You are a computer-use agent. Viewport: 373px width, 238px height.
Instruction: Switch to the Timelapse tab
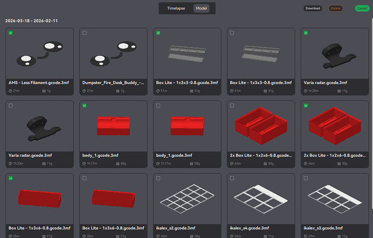[176, 8]
